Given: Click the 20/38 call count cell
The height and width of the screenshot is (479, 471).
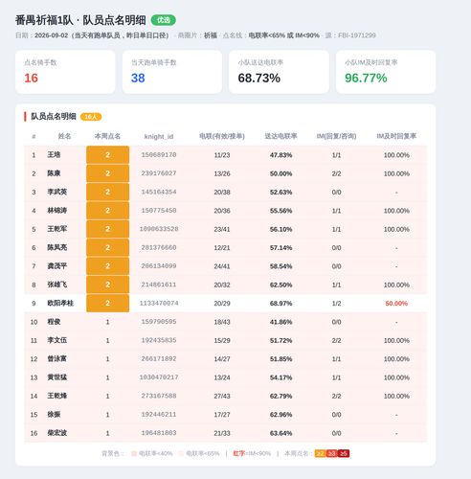Looking at the screenshot, I should (x=222, y=193).
